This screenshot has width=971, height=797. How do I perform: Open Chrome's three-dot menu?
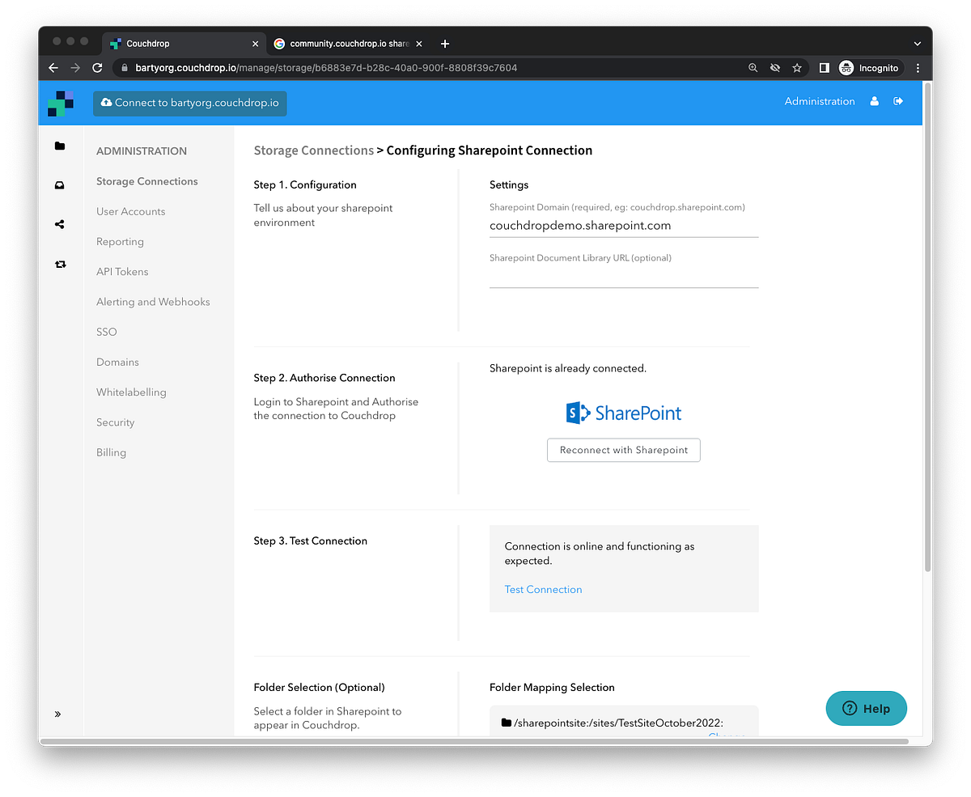(918, 68)
